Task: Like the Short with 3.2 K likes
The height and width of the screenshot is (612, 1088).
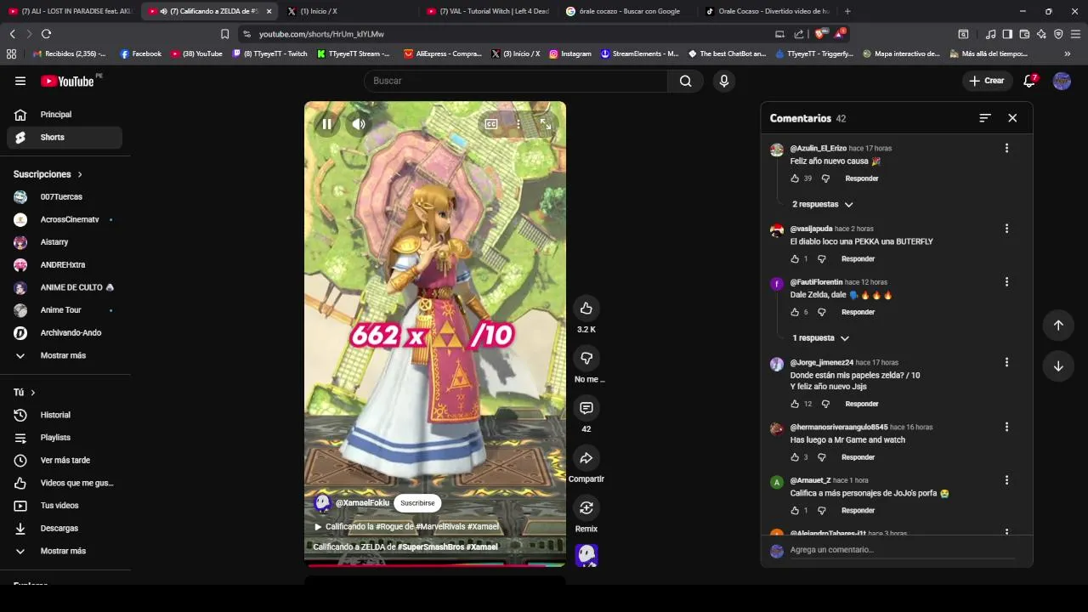Action: 586,308
